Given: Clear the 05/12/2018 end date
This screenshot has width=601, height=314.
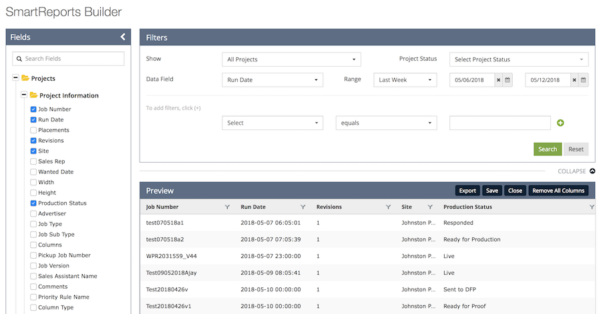Looking at the screenshot, I should pyautogui.click(x=574, y=80).
